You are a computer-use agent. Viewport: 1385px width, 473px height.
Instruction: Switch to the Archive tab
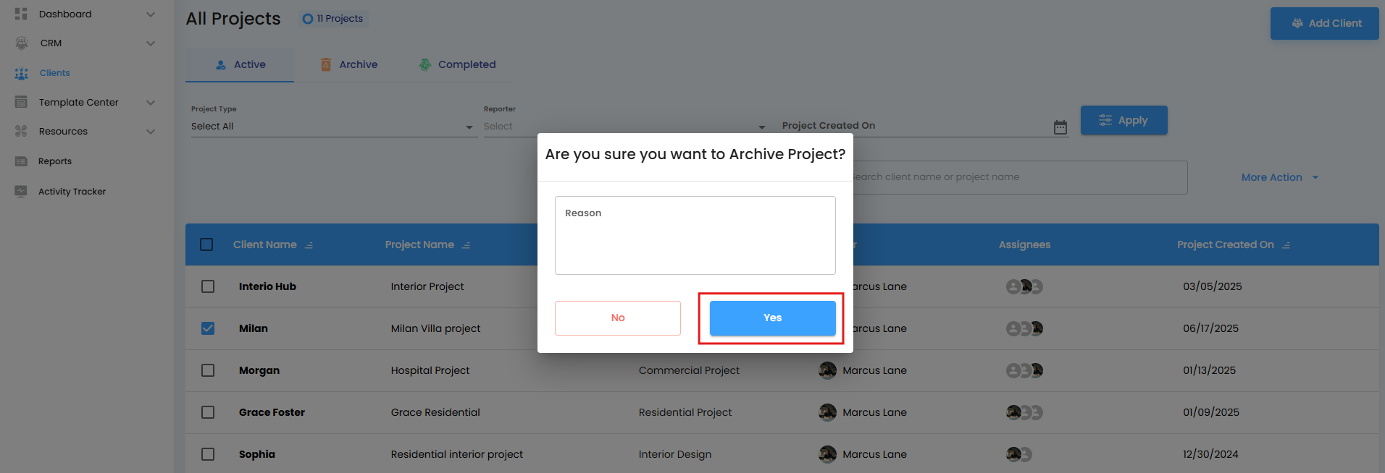point(349,64)
